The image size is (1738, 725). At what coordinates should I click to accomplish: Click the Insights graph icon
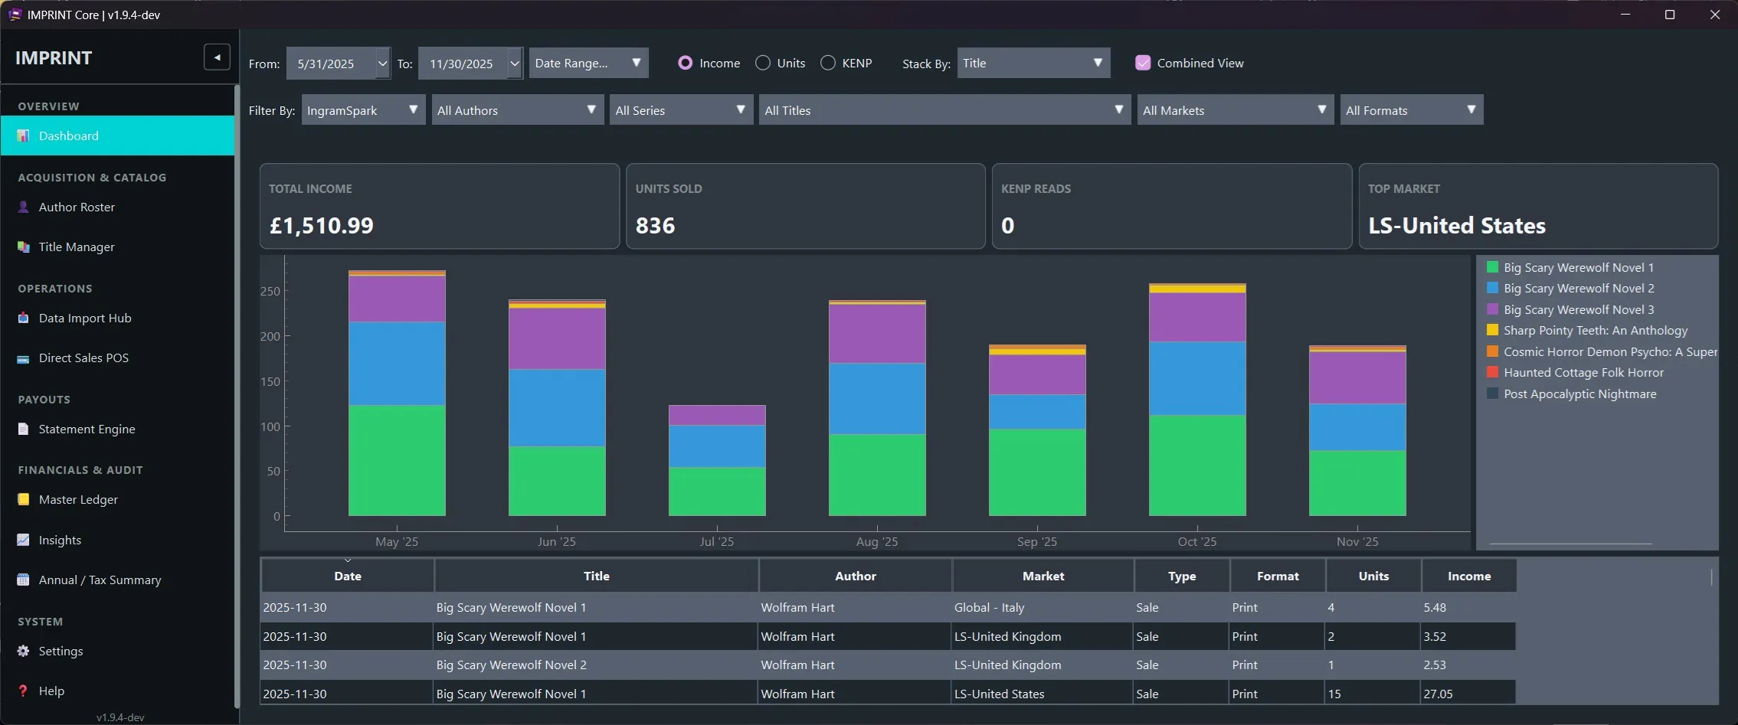[x=24, y=540]
